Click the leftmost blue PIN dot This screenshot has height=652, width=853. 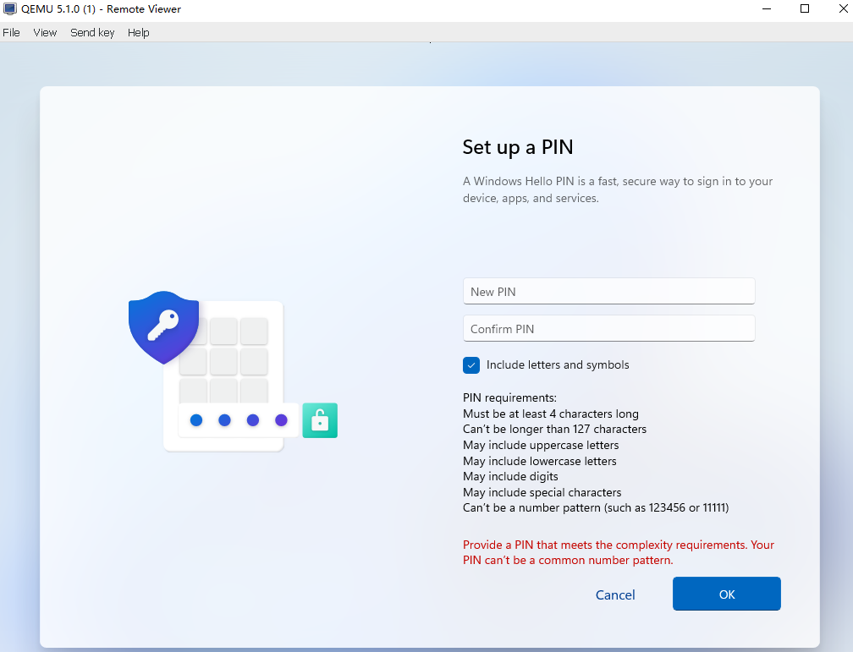(x=196, y=420)
